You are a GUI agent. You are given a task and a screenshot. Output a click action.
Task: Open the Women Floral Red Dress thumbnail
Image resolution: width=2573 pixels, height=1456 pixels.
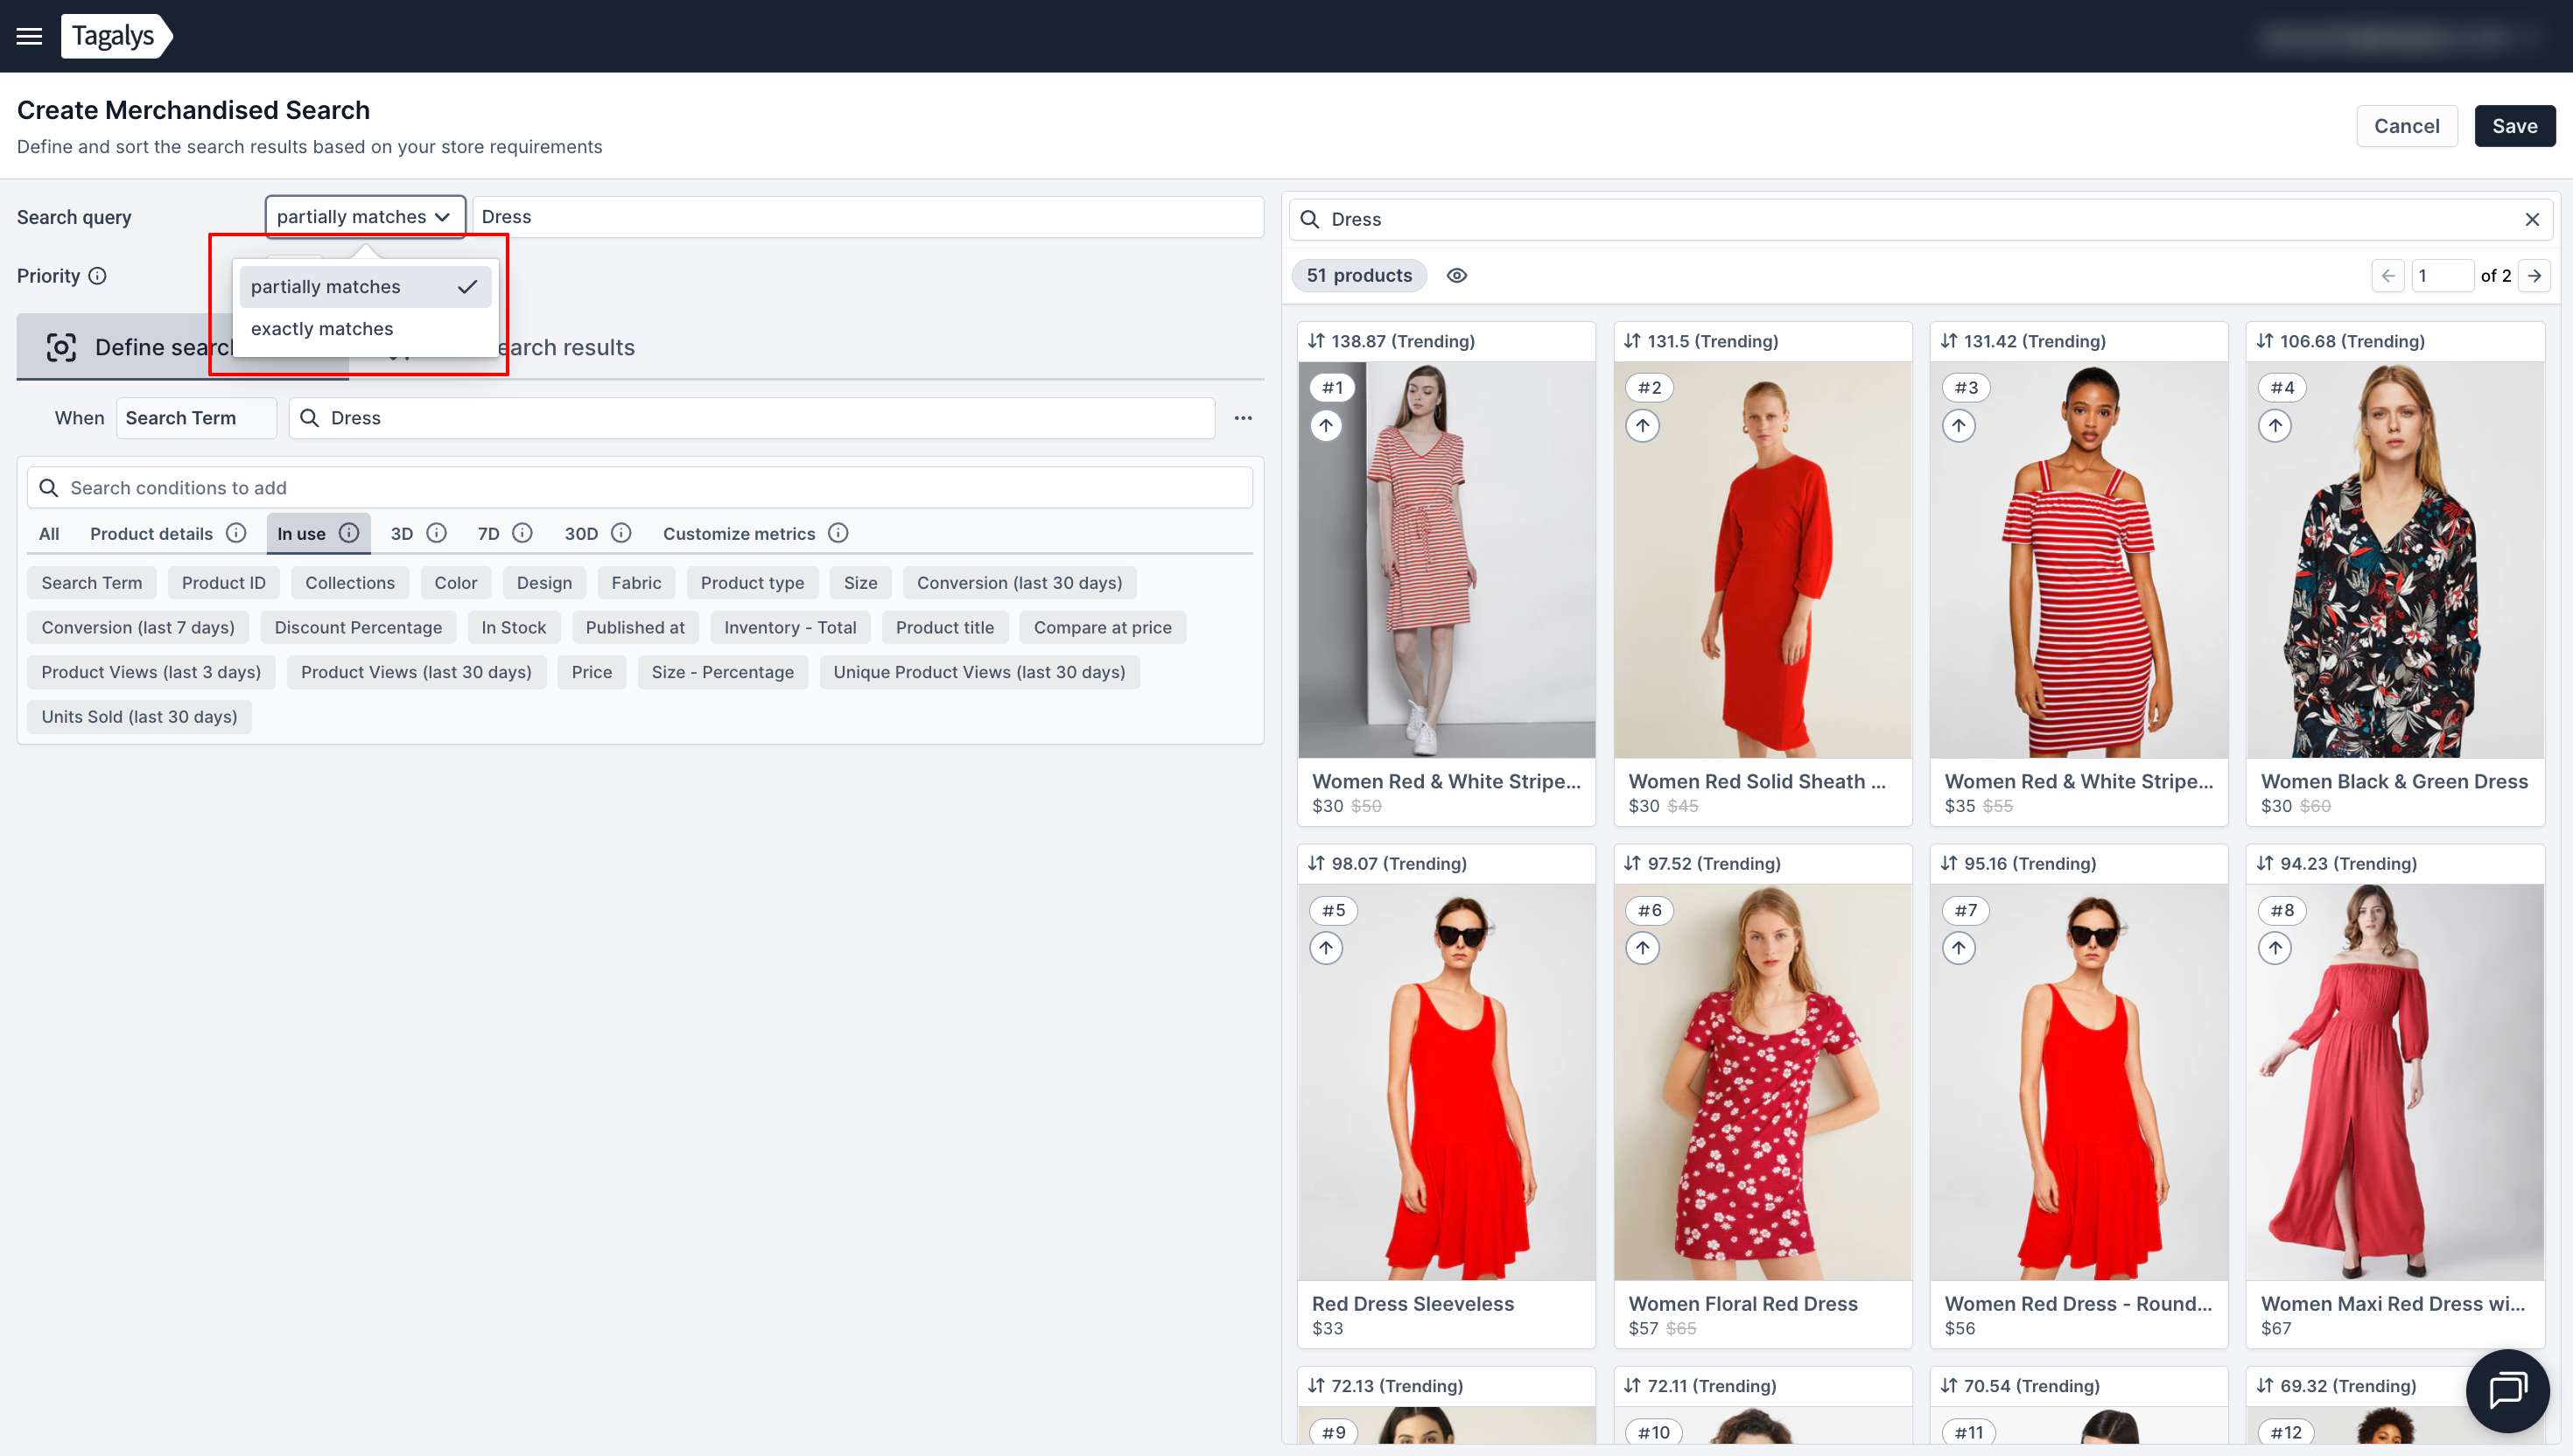pos(1762,1082)
